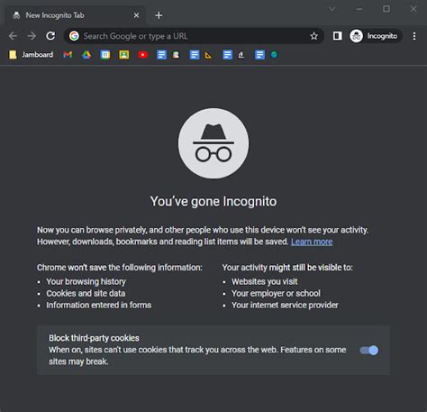Viewport: 427px width, 412px height.
Task: Open the Docs bookmark with triangle ruler emoji
Action: click(x=201, y=55)
